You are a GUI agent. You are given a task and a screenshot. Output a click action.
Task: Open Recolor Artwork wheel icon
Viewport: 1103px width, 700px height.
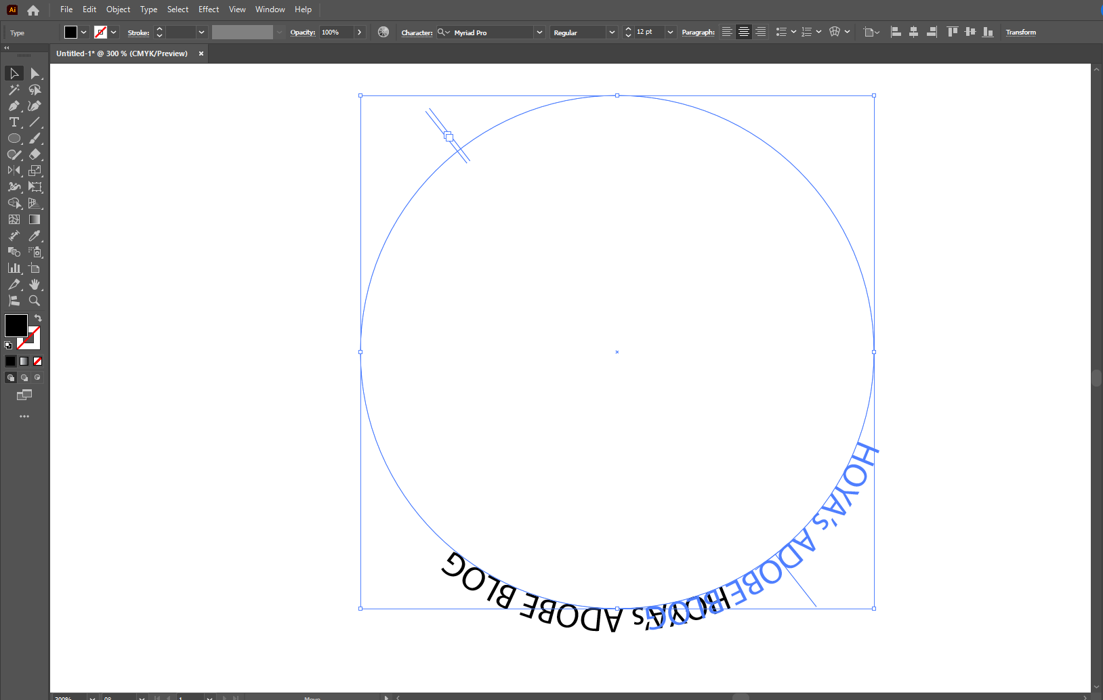tap(383, 32)
